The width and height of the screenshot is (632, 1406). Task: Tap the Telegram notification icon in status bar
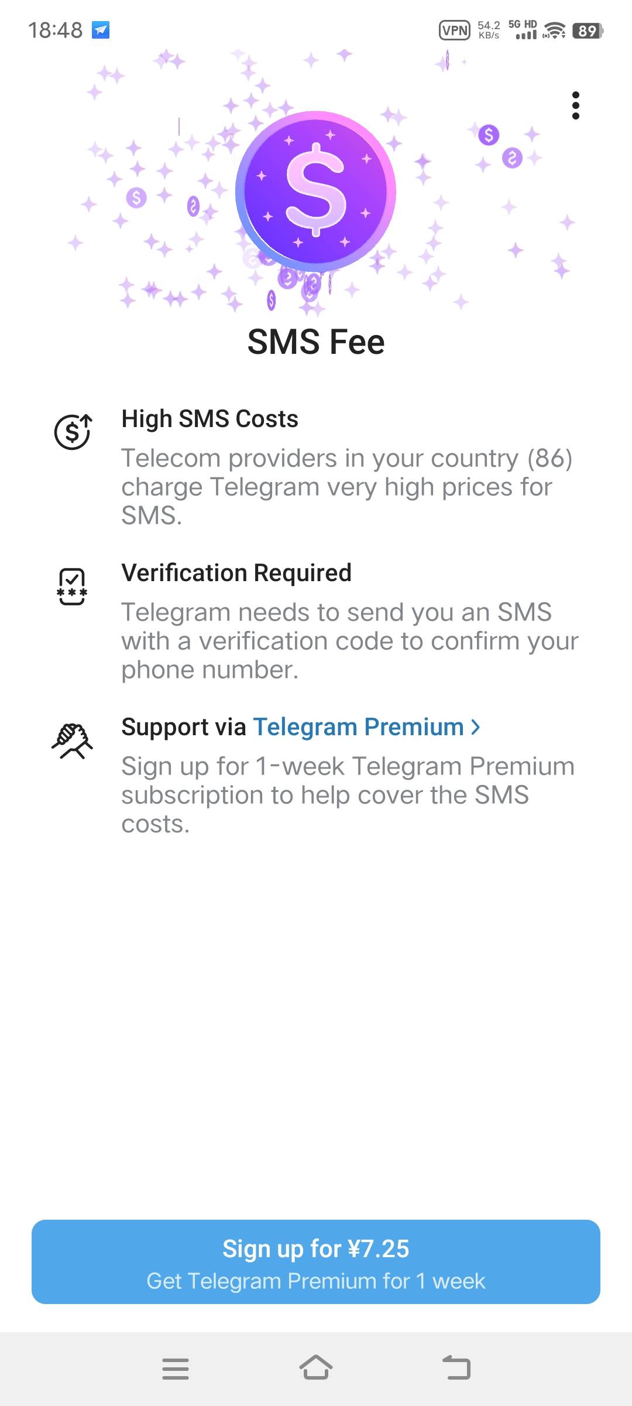click(x=101, y=30)
